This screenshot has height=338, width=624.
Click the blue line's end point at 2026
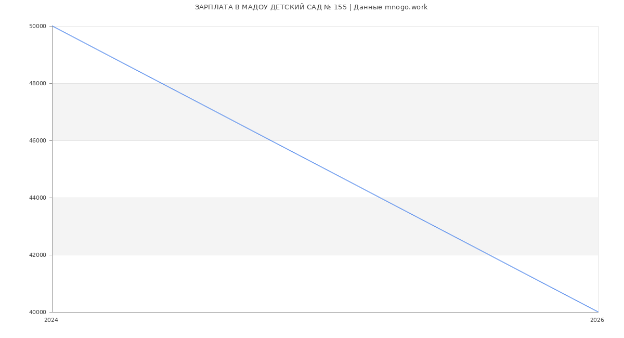[598, 312]
